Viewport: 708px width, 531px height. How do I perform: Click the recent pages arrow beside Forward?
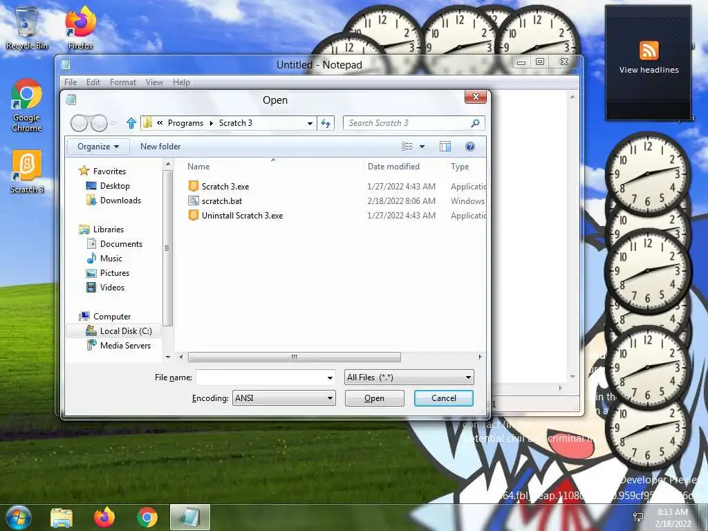click(113, 123)
